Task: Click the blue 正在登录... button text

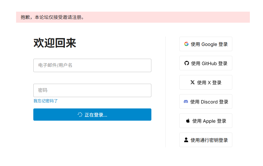Action: pos(96,115)
